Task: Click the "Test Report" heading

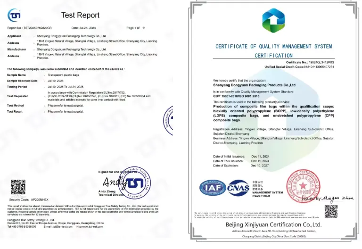Action: pyautogui.click(x=80, y=15)
